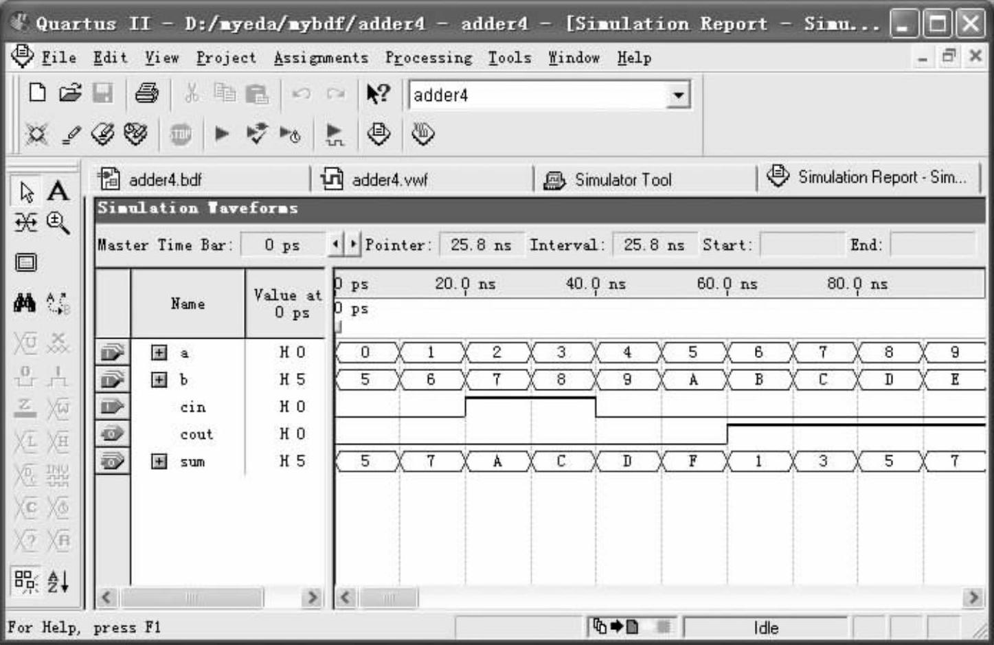
Task: Step master time bar right arrow
Action: coord(353,244)
